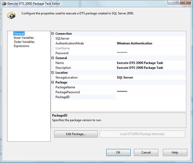Viewport: 193px width, 163px height.
Task: Open the Expressions page
Action: point(21,46)
